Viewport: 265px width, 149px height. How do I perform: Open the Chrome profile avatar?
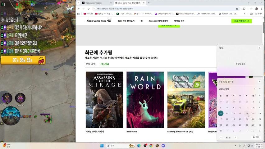[x=256, y=9]
